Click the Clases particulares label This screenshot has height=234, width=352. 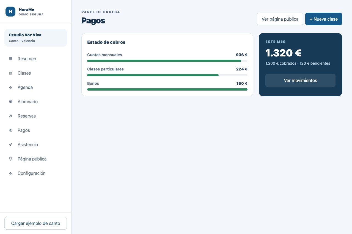pos(105,69)
